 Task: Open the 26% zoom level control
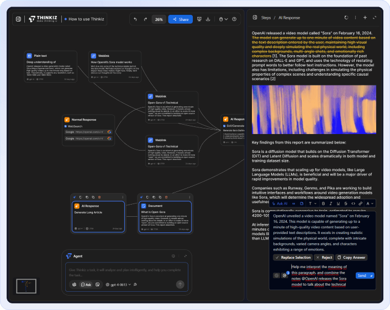(x=159, y=19)
